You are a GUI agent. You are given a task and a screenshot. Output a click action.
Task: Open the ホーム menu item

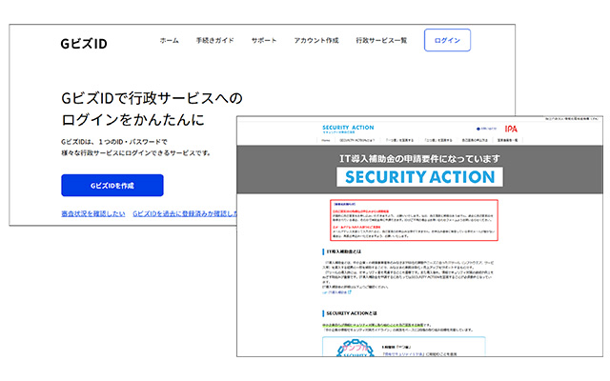point(169,41)
